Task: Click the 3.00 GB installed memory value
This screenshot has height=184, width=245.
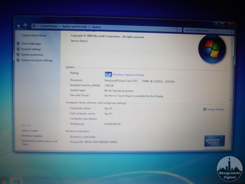Action: point(109,86)
